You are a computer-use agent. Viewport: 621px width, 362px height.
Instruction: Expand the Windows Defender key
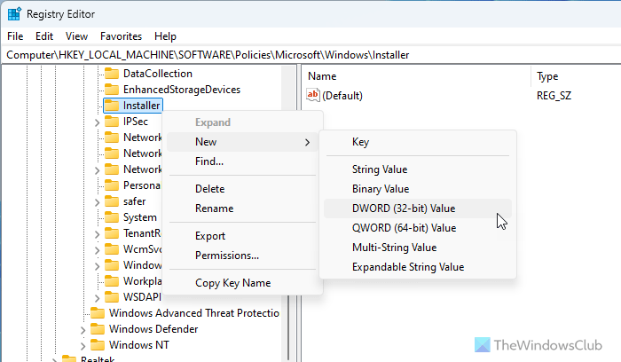click(83, 329)
